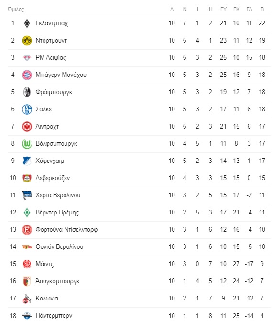Click the Όμιλος column header
The width and height of the screenshot is (272, 332).
pos(16,9)
